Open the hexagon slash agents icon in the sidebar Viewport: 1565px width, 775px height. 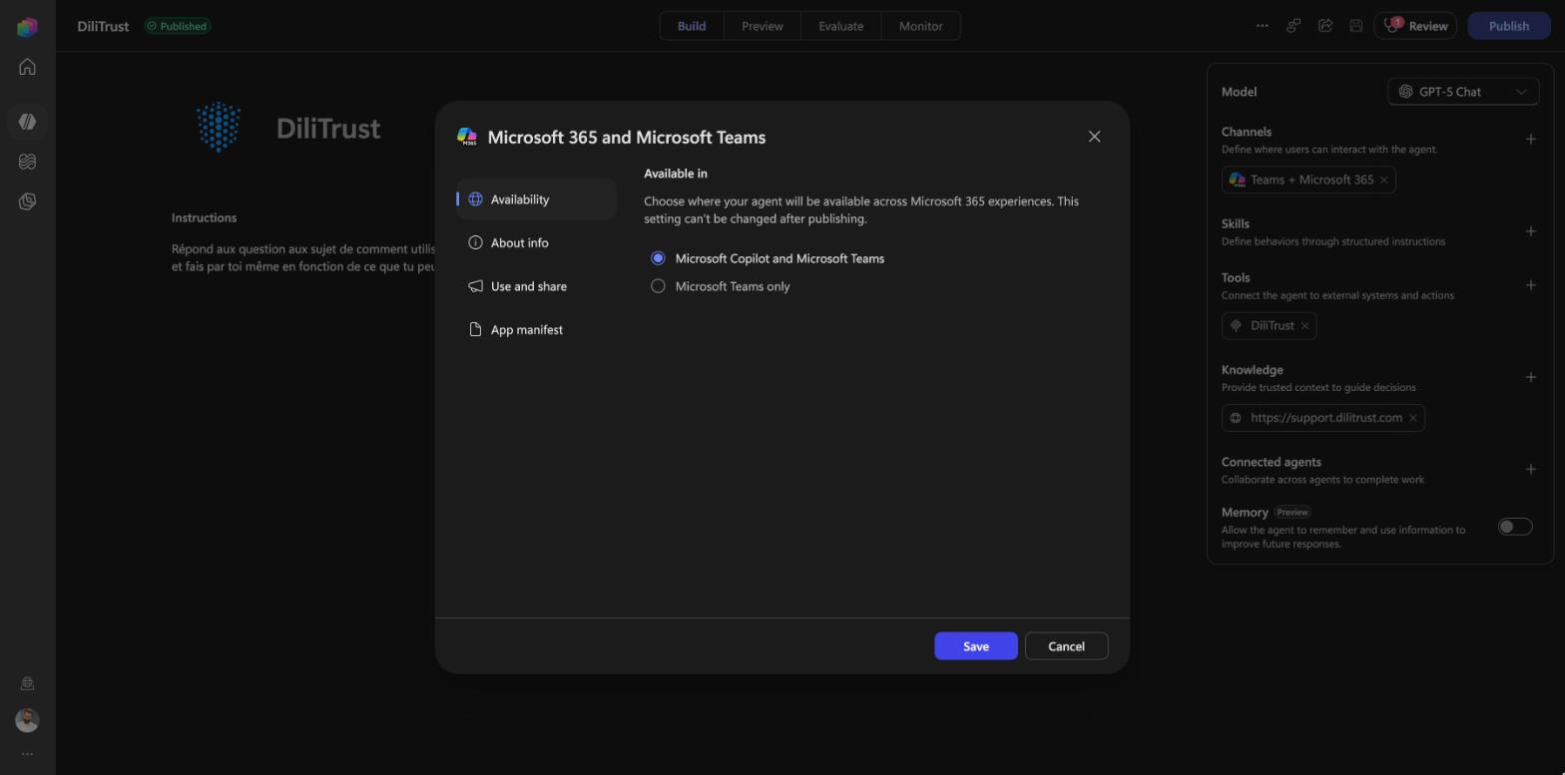27,122
